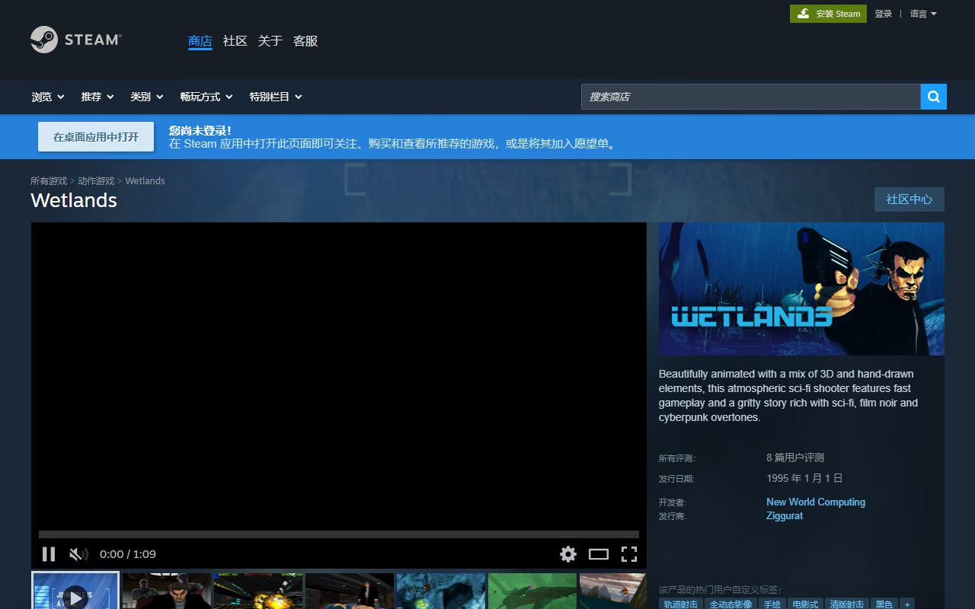This screenshot has width=975, height=609.
Task: Click the 全动态影像 tag
Action: click(730, 604)
